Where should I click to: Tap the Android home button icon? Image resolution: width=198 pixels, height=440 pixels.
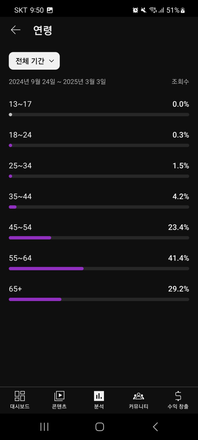pos(99,427)
